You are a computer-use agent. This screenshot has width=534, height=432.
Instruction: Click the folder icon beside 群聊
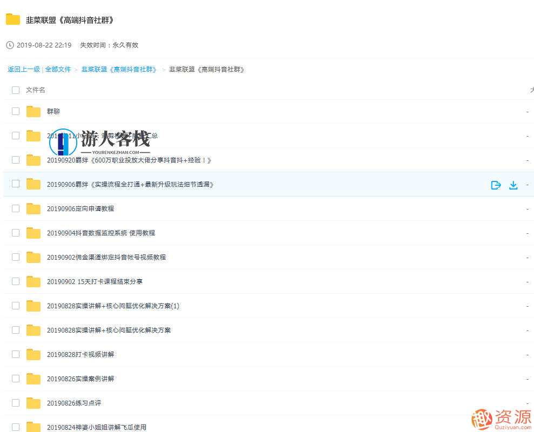point(33,111)
